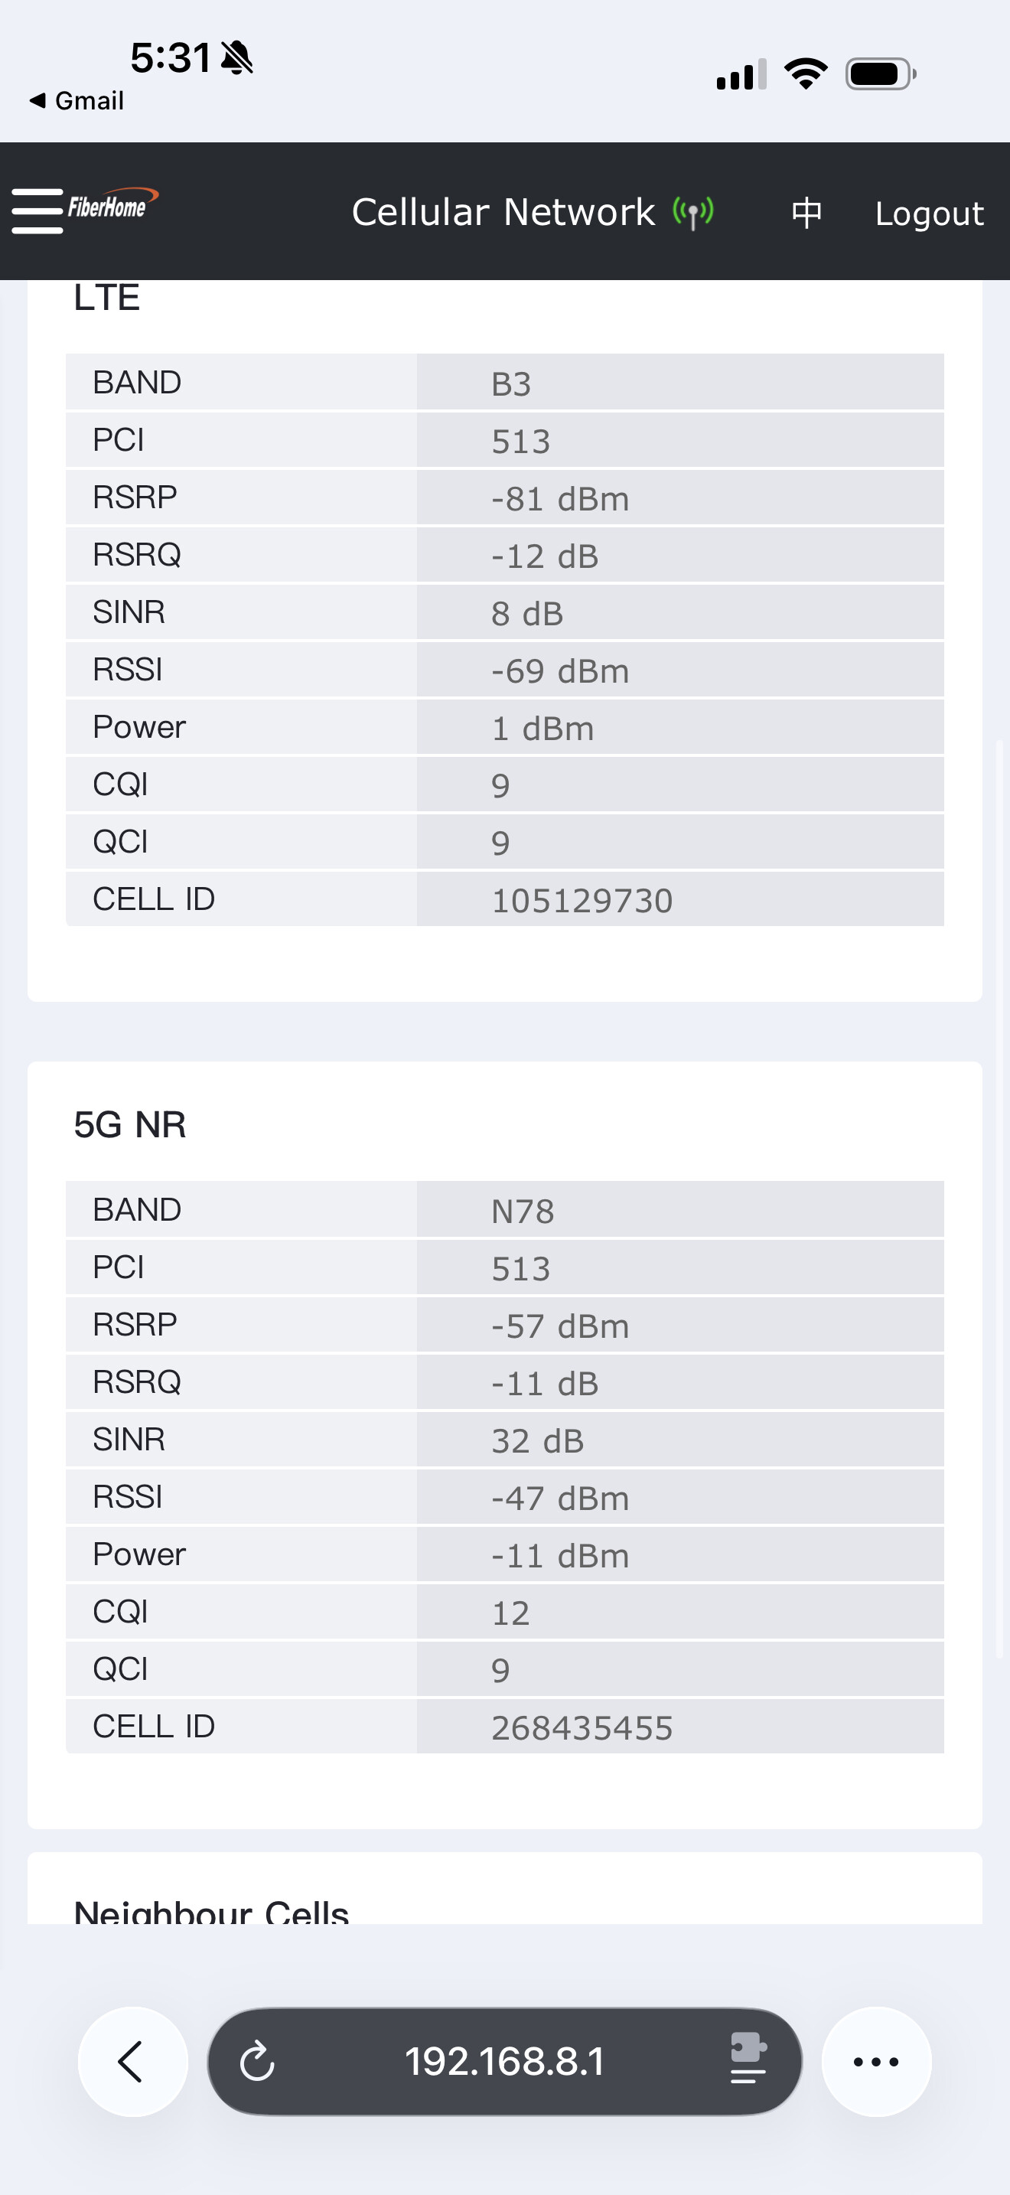Screen dimensions: 1010x2195
Task: Return to Gmail app via back link
Action: tap(77, 100)
